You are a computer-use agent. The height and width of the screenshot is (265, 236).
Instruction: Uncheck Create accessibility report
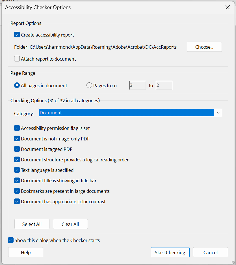coord(17,35)
